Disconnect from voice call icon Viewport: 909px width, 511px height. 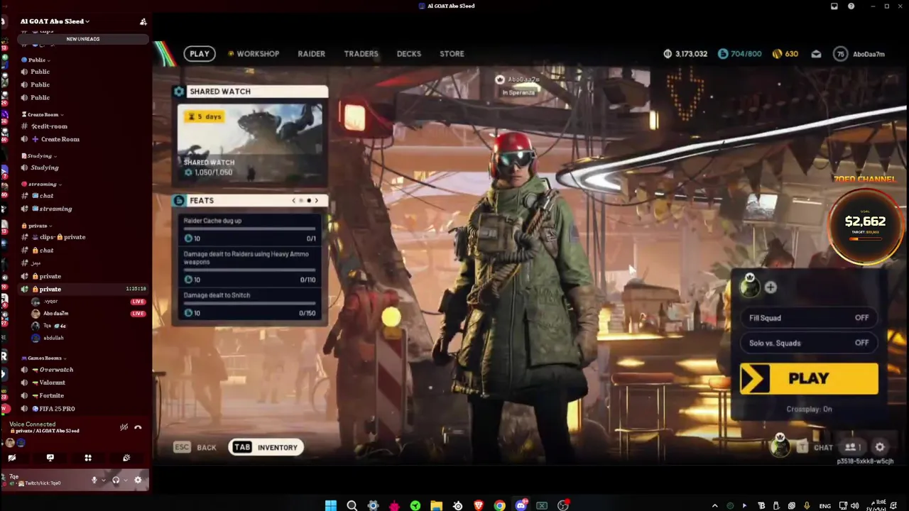[x=138, y=427]
